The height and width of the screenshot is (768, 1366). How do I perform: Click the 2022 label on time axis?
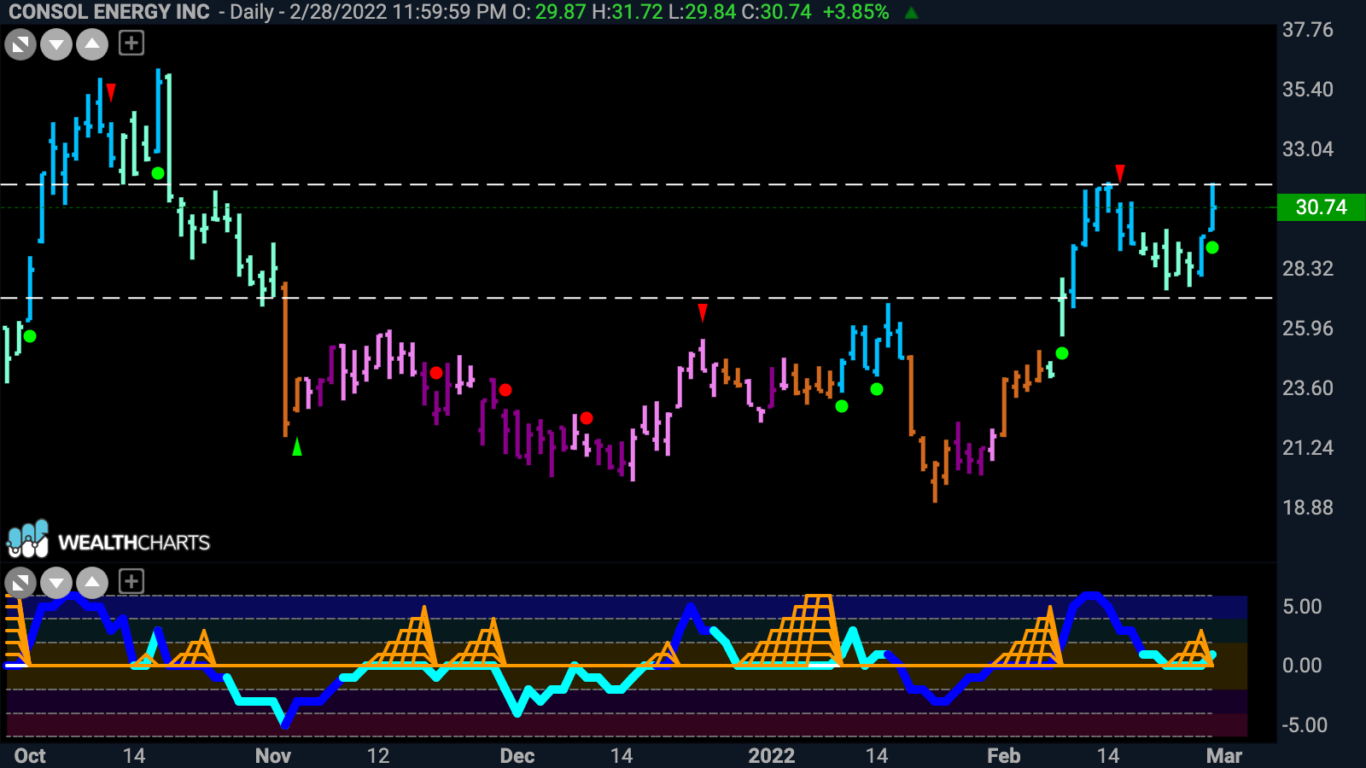tap(772, 756)
